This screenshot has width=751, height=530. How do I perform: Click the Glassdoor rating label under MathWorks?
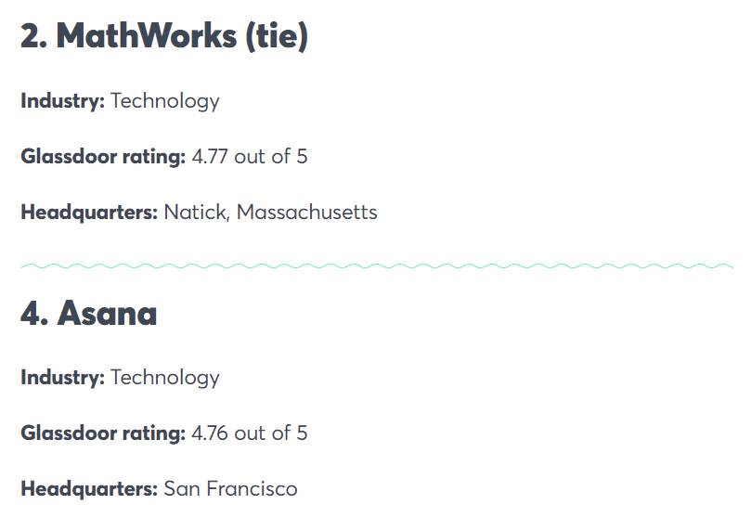pyautogui.click(x=103, y=157)
